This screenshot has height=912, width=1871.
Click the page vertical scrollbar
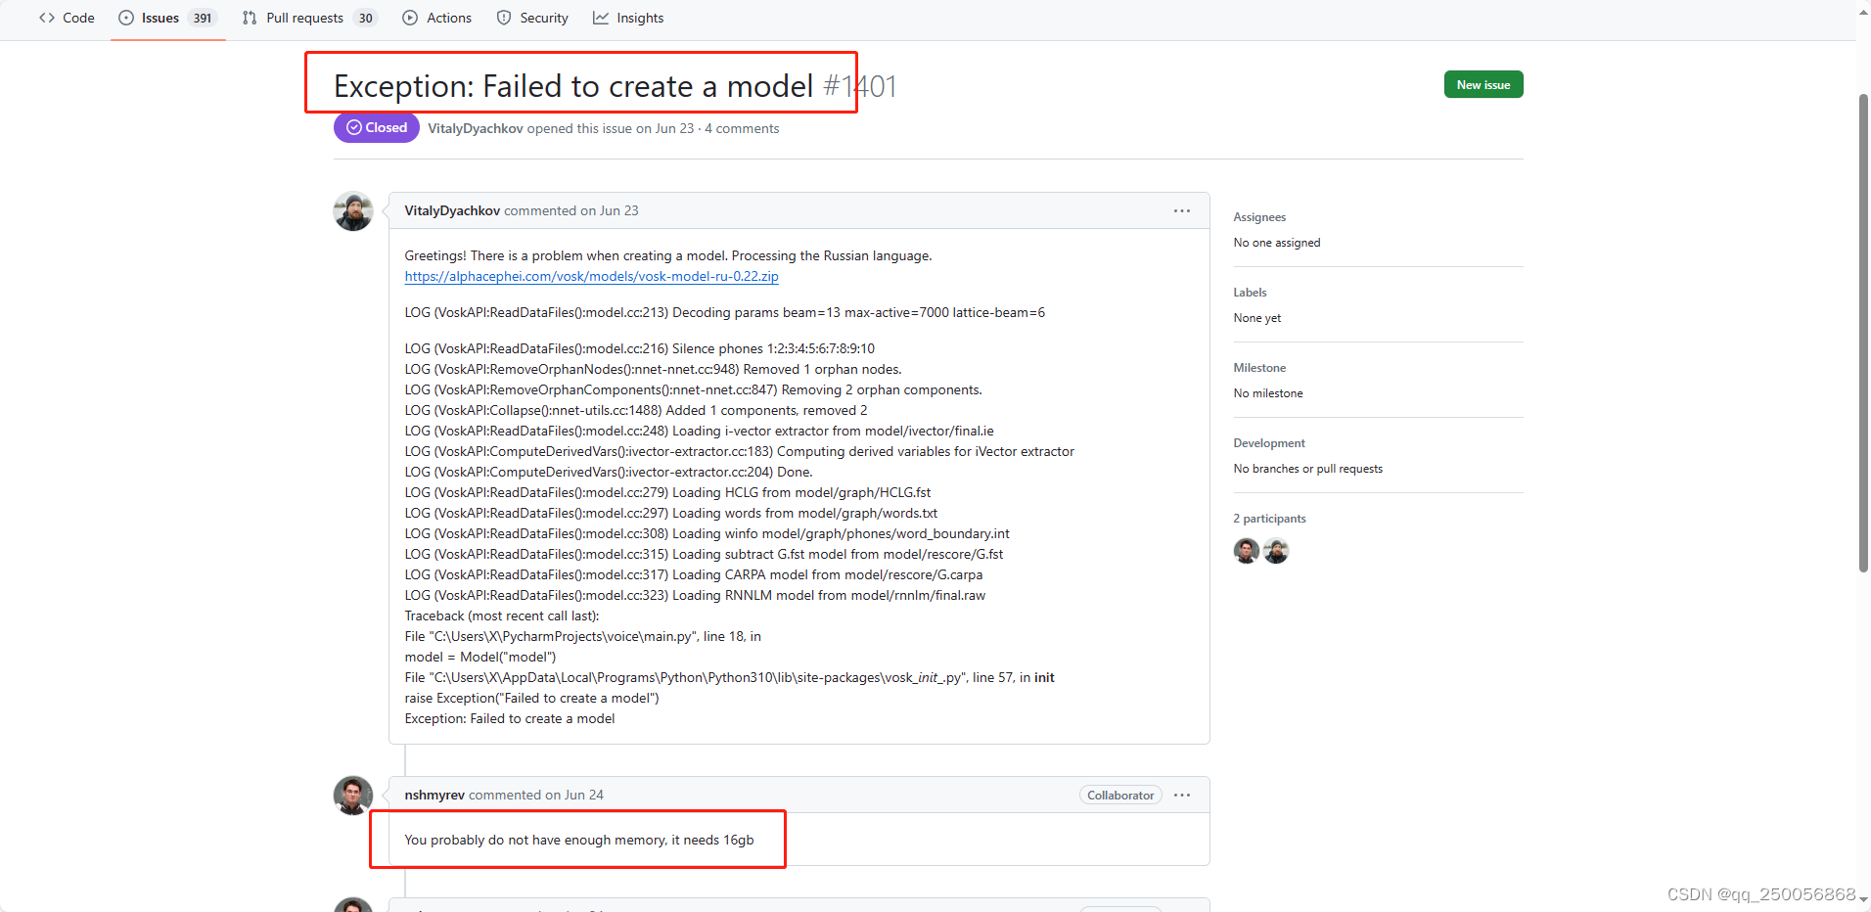pos(1863,333)
